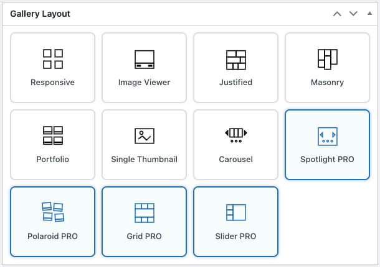380x267 pixels.
Task: Select the Spotlight PRO icon
Action: pyautogui.click(x=327, y=136)
